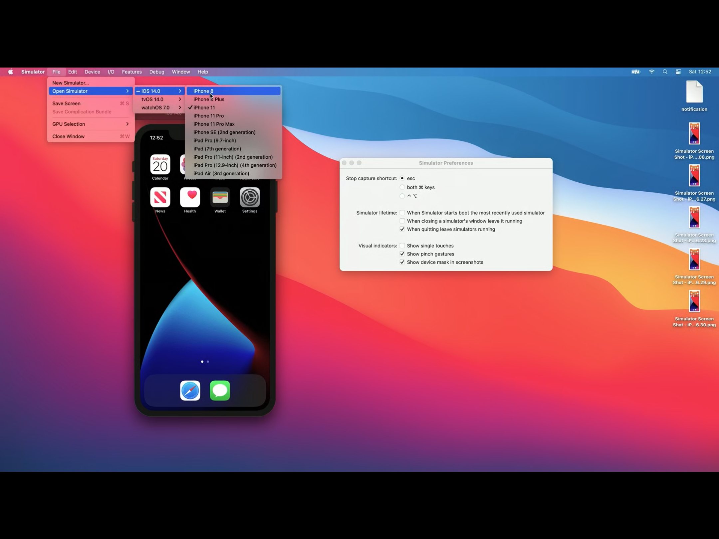
Task: Uncheck Show pinch gestures
Action: point(402,254)
